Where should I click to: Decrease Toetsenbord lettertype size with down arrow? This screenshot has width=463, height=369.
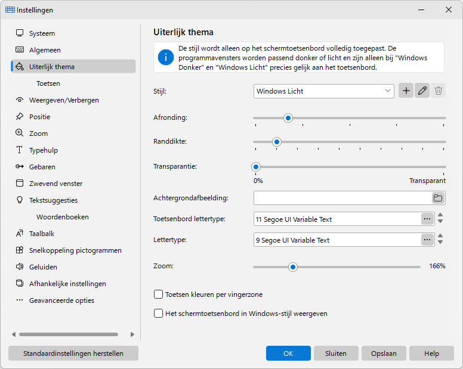pos(440,221)
